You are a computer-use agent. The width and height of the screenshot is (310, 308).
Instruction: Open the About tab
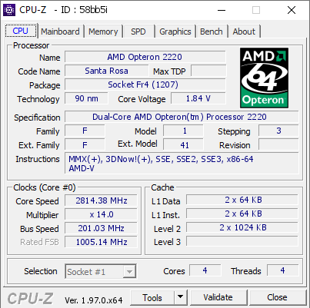pos(244,31)
